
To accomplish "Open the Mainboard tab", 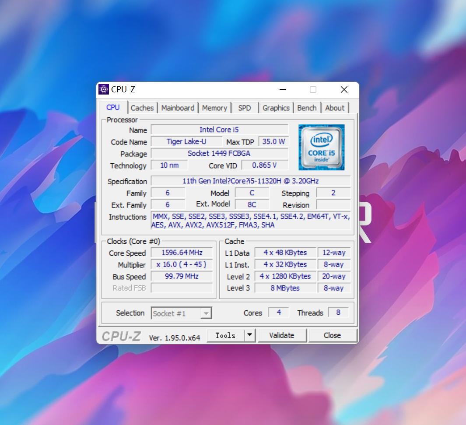I will tap(178, 108).
